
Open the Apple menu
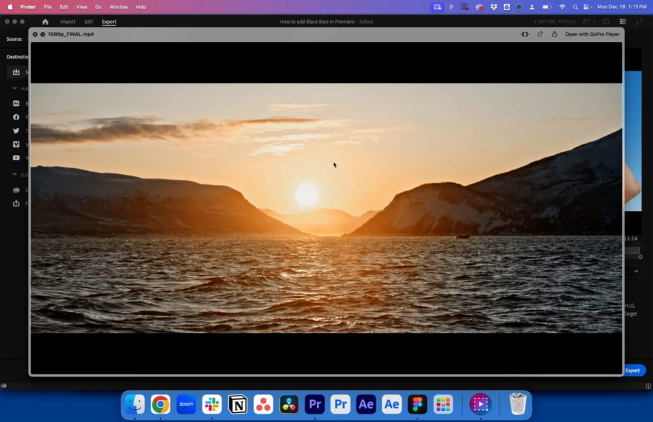(x=10, y=6)
